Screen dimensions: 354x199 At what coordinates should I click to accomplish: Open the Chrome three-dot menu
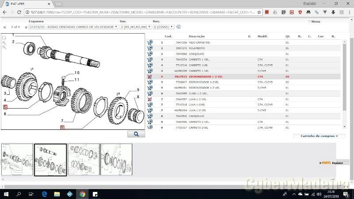point(349,12)
